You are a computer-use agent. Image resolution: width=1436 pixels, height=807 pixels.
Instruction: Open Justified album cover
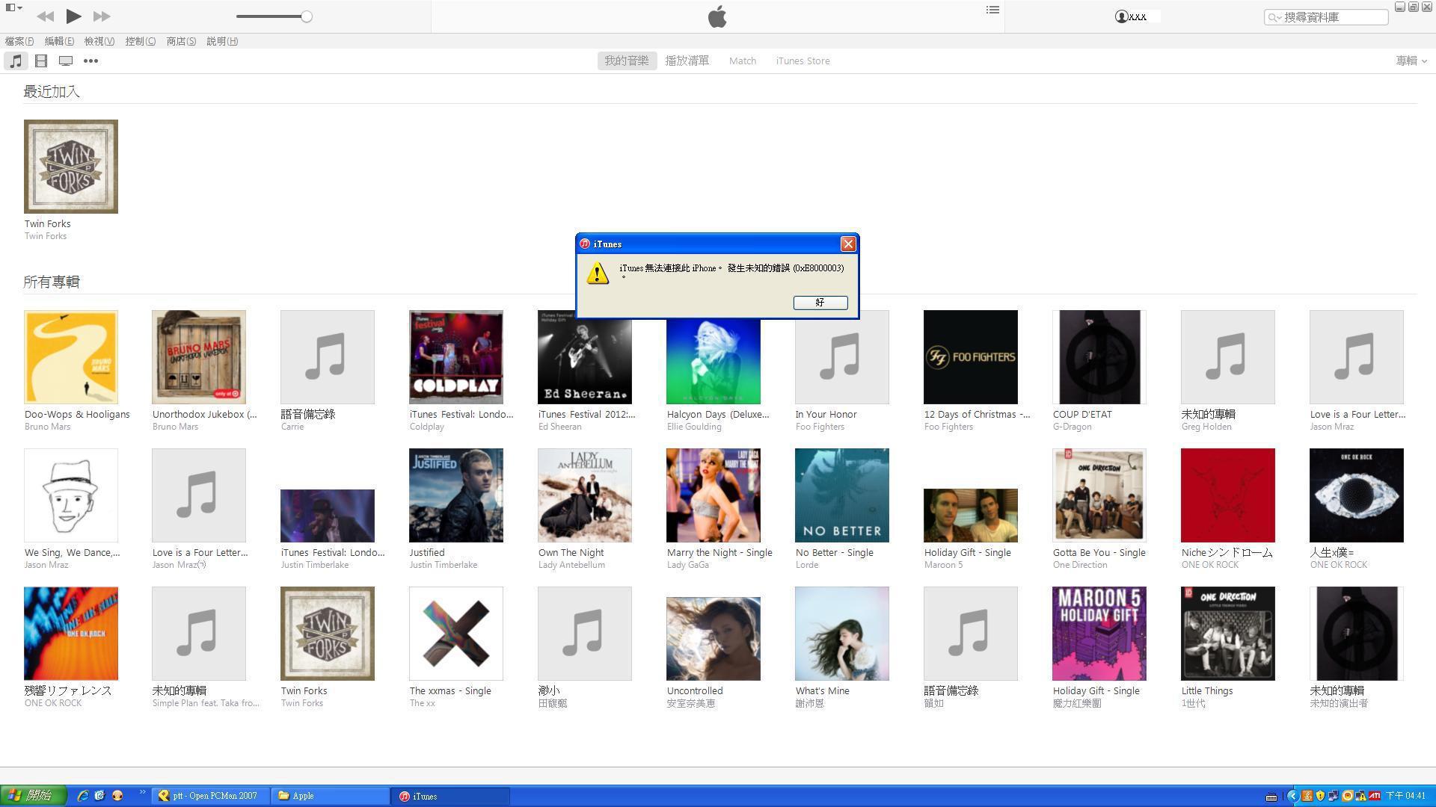tap(456, 495)
